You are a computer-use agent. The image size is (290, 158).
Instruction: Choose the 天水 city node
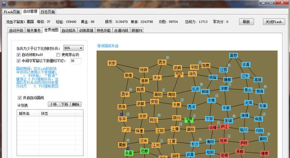[157, 78]
